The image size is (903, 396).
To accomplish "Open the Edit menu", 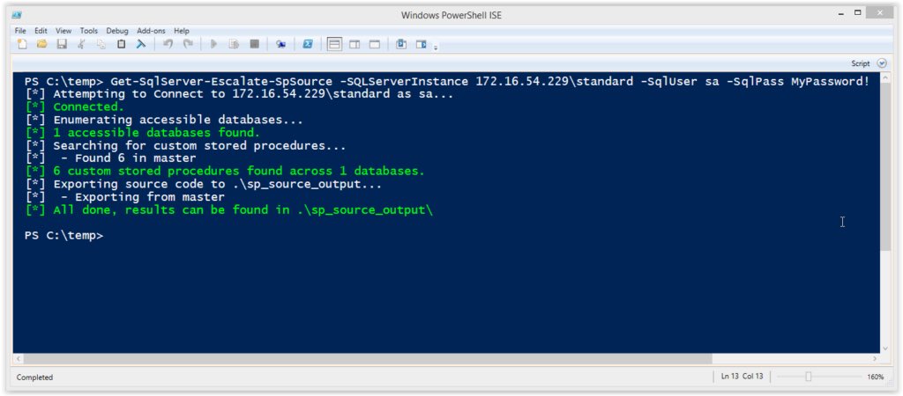I will click(x=41, y=31).
